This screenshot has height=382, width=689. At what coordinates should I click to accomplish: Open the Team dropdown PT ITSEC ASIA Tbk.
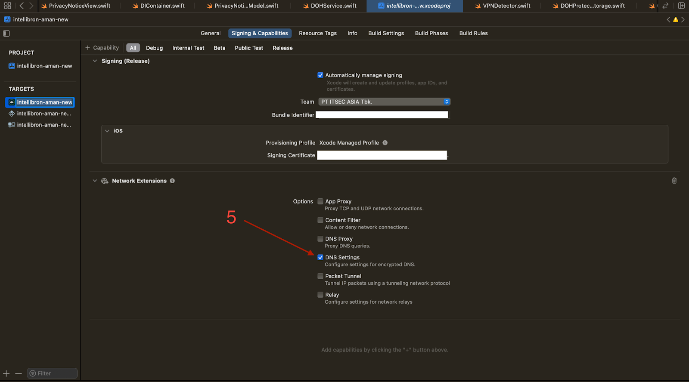pyautogui.click(x=384, y=102)
